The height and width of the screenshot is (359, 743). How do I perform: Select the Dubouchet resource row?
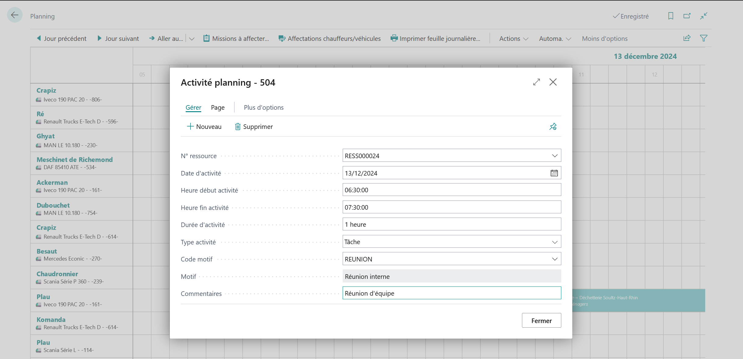82,209
